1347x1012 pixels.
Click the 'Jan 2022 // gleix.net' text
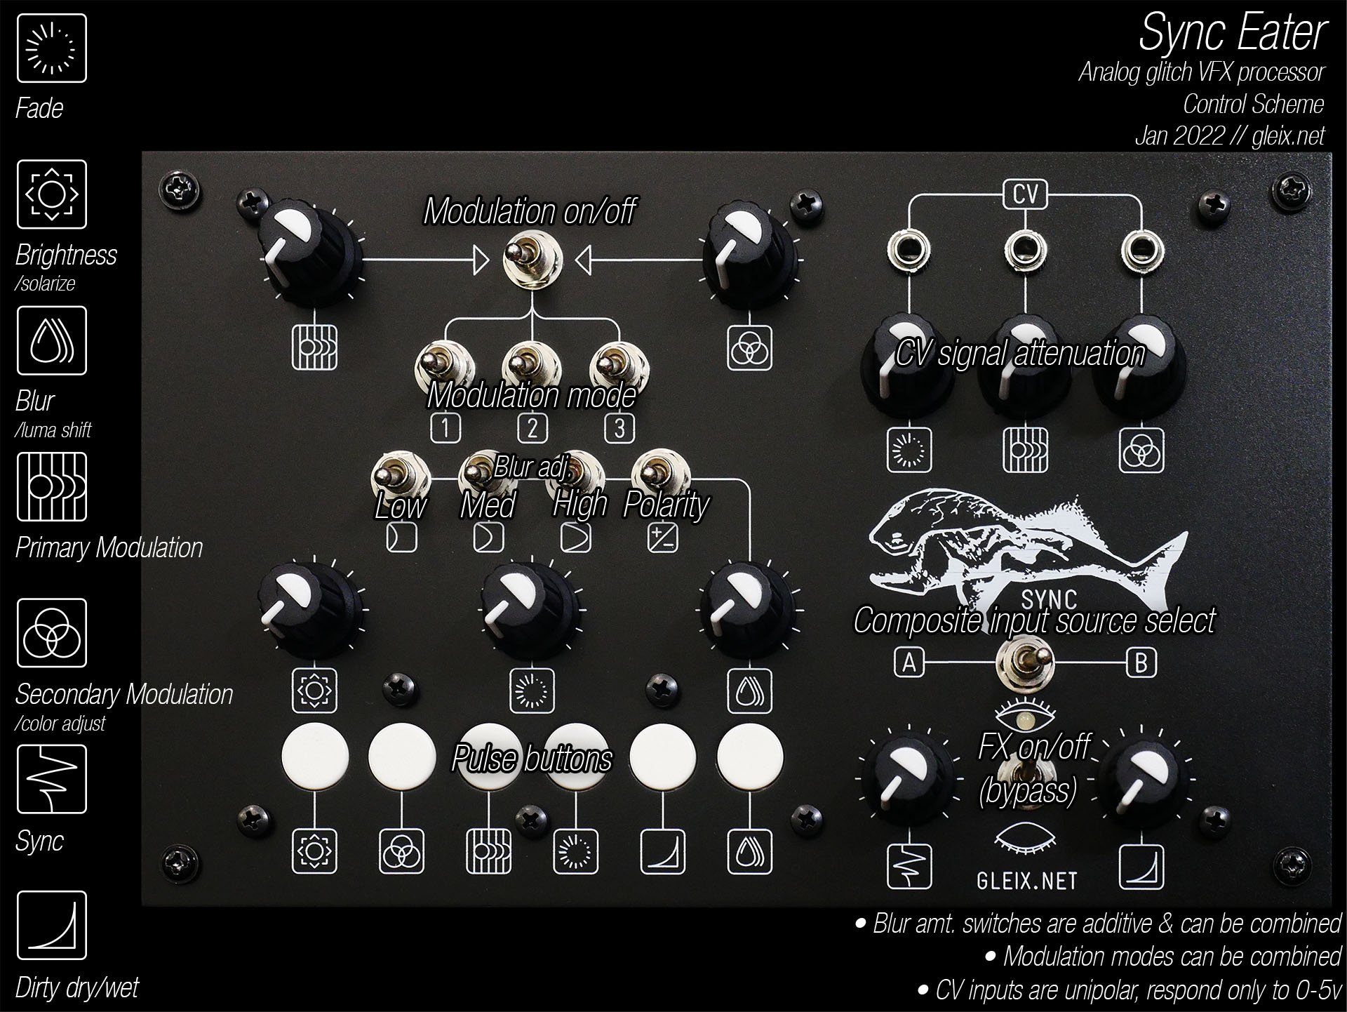pyautogui.click(x=1229, y=135)
